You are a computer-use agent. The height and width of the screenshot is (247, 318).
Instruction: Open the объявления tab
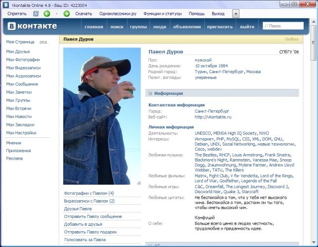(x=187, y=27)
